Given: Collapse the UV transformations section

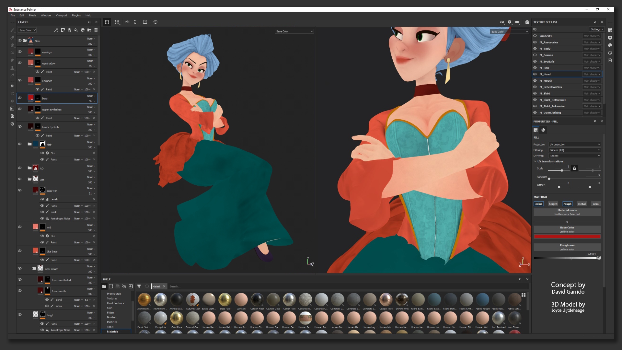Looking at the screenshot, I should point(535,161).
